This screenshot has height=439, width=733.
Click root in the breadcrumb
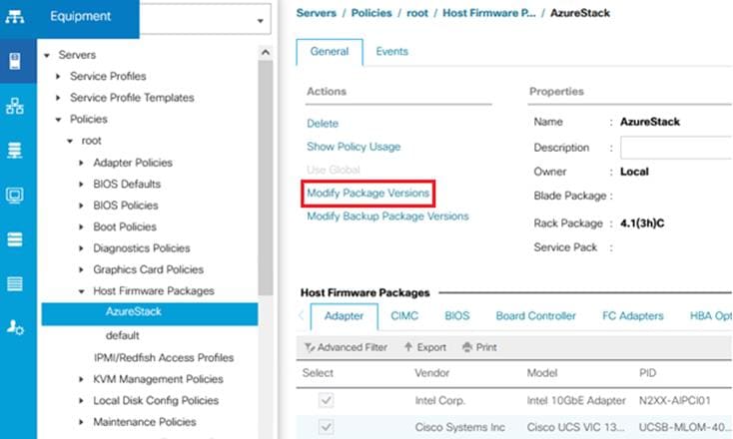point(417,13)
